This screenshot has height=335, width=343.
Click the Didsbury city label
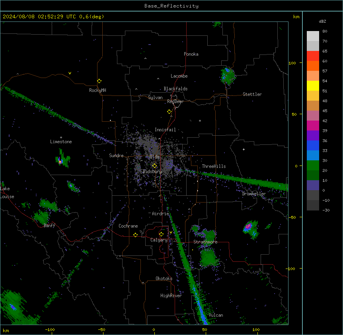point(152,171)
